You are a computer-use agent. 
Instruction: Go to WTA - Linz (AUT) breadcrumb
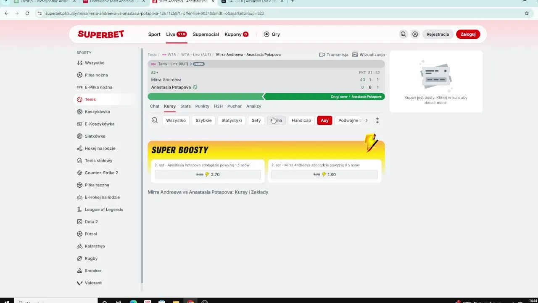(196, 55)
